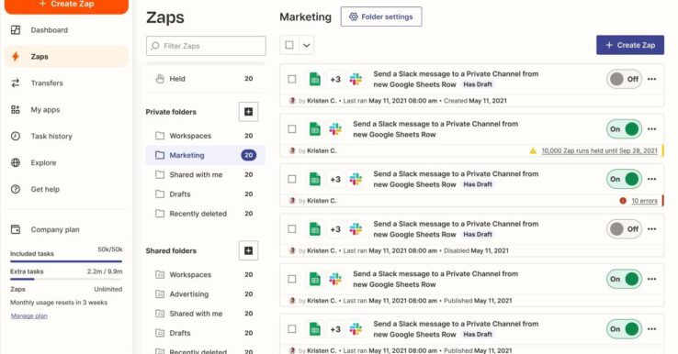
Task: Turn on the Zap created May 11, 2021
Action: pos(624,79)
